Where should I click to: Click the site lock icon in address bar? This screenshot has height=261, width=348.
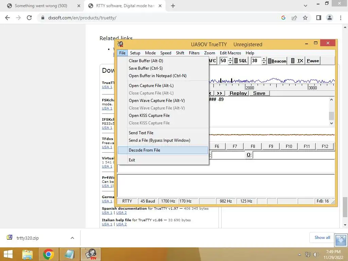pyautogui.click(x=42, y=18)
